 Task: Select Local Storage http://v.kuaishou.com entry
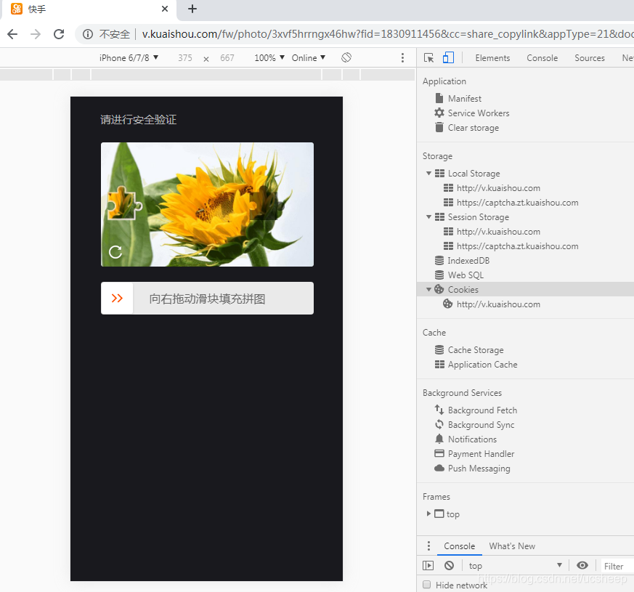(x=498, y=187)
